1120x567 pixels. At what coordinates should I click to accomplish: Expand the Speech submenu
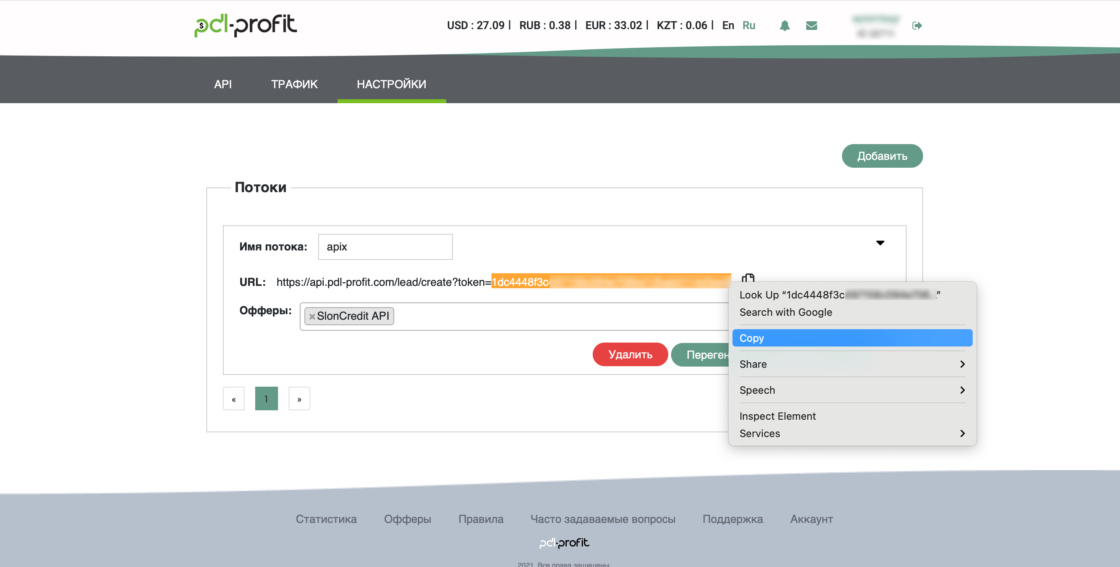[852, 390]
